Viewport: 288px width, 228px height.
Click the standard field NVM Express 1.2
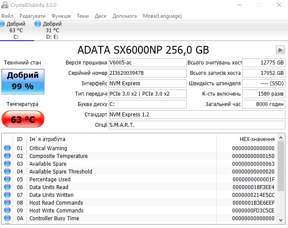click(x=197, y=115)
